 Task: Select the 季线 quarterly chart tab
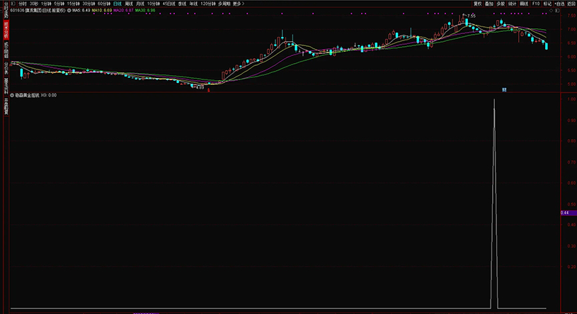pyautogui.click(x=182, y=4)
